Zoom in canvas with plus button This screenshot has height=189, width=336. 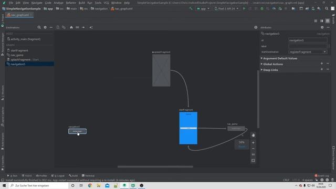tap(253, 142)
